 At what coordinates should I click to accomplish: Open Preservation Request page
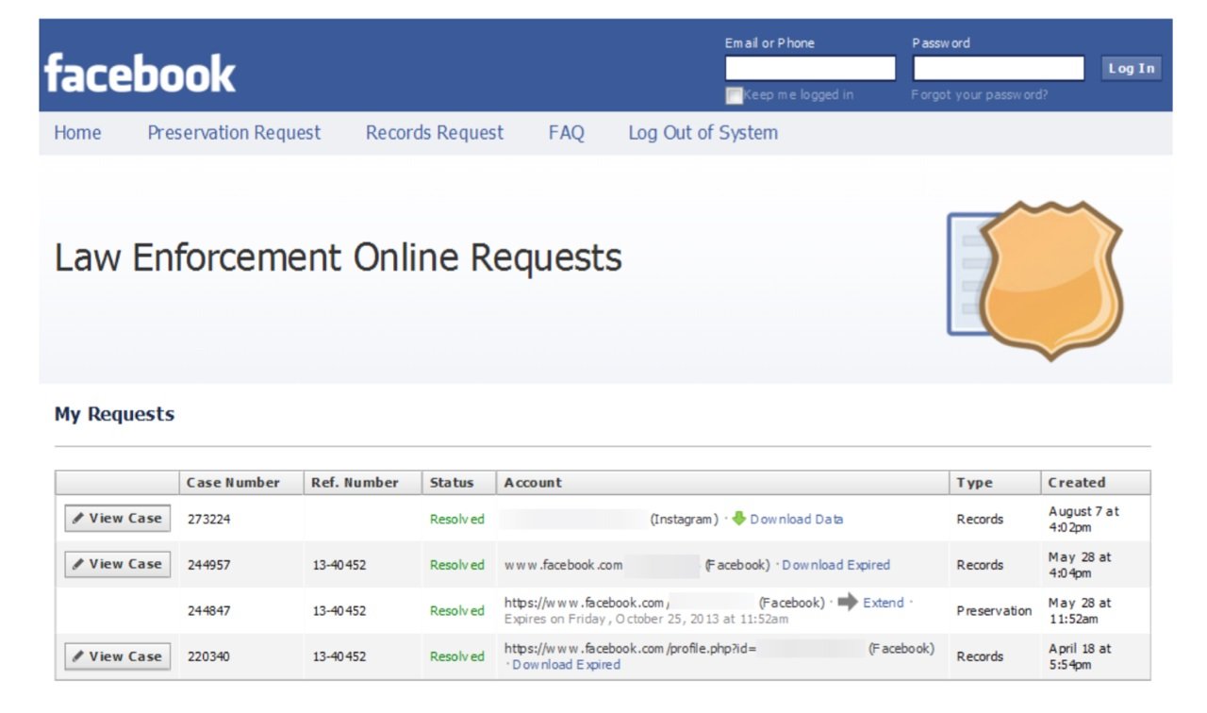pyautogui.click(x=234, y=133)
